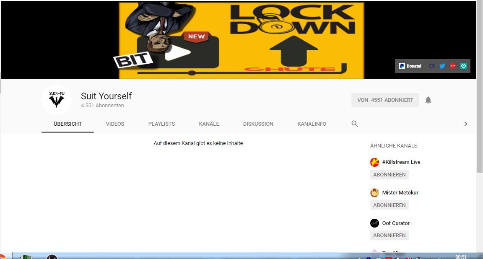This screenshot has width=483, height=259.
Task: Click the 'Ähnliche Kanäle' heading
Action: pyautogui.click(x=393, y=146)
